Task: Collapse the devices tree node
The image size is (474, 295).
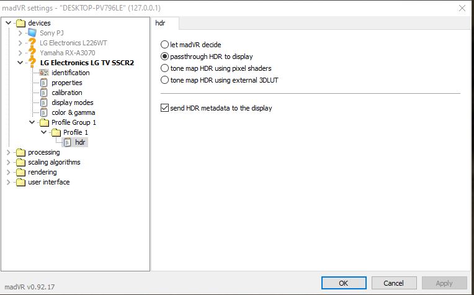Action: [9, 23]
